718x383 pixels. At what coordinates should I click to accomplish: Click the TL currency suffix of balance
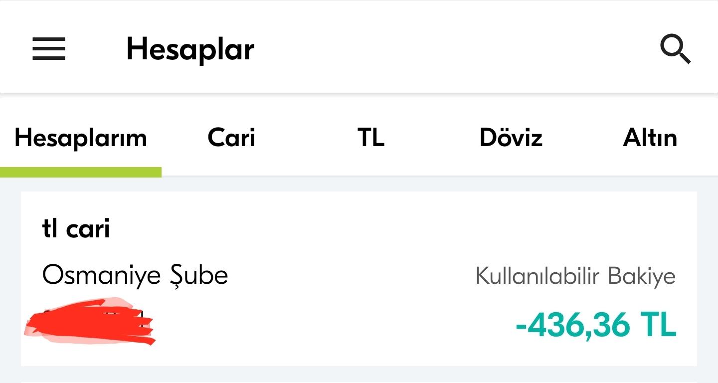point(658,325)
